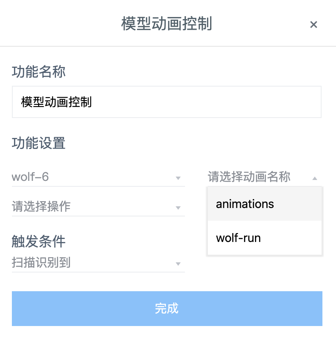The image size is (336, 343).
Task: Click the arrow next to 请选择操作
Action: pyautogui.click(x=178, y=208)
